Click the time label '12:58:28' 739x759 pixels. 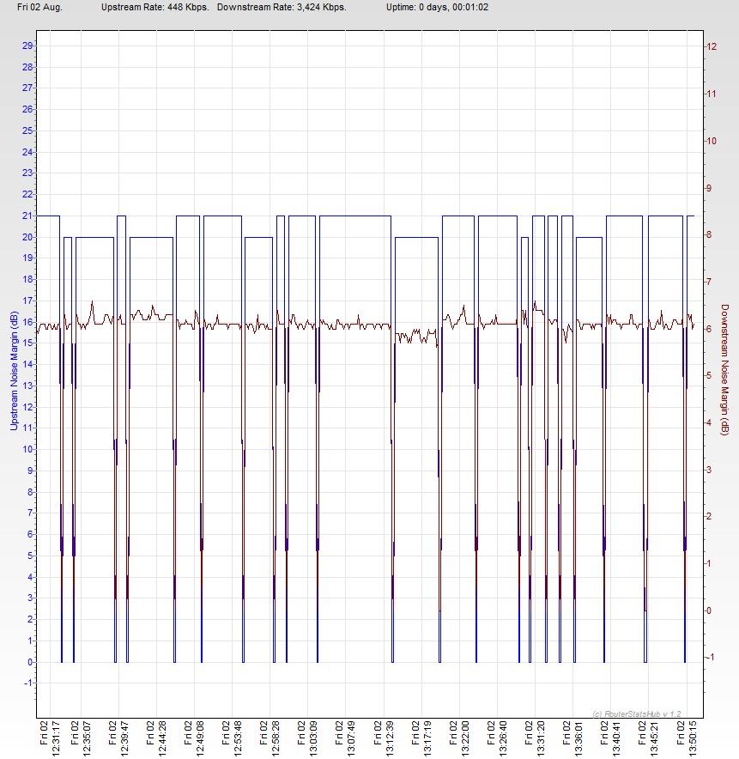pos(276,738)
